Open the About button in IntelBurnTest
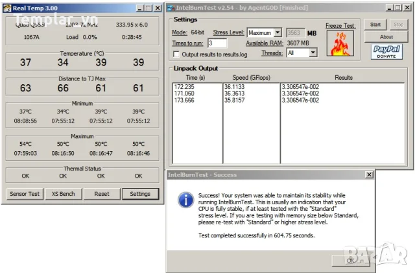Screen dimensions: 415x273 tap(386, 37)
